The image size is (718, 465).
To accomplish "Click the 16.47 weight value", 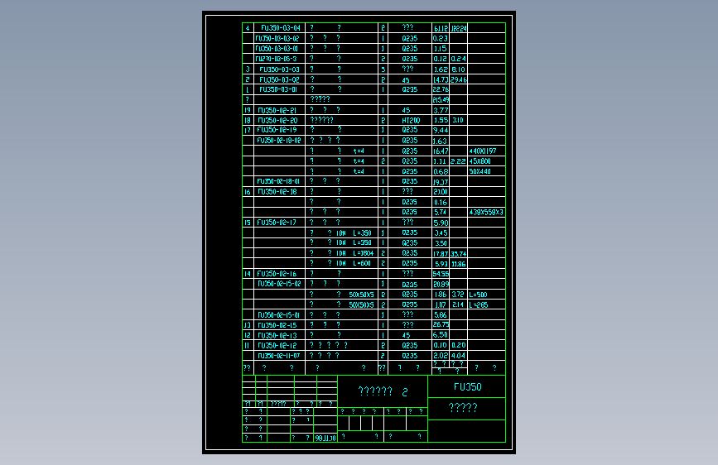I will tap(441, 151).
